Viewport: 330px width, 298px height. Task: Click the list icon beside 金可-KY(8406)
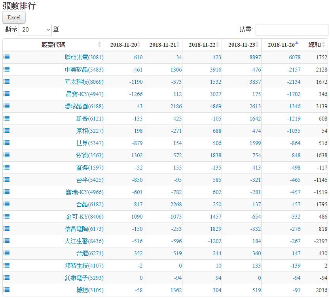click(x=7, y=216)
